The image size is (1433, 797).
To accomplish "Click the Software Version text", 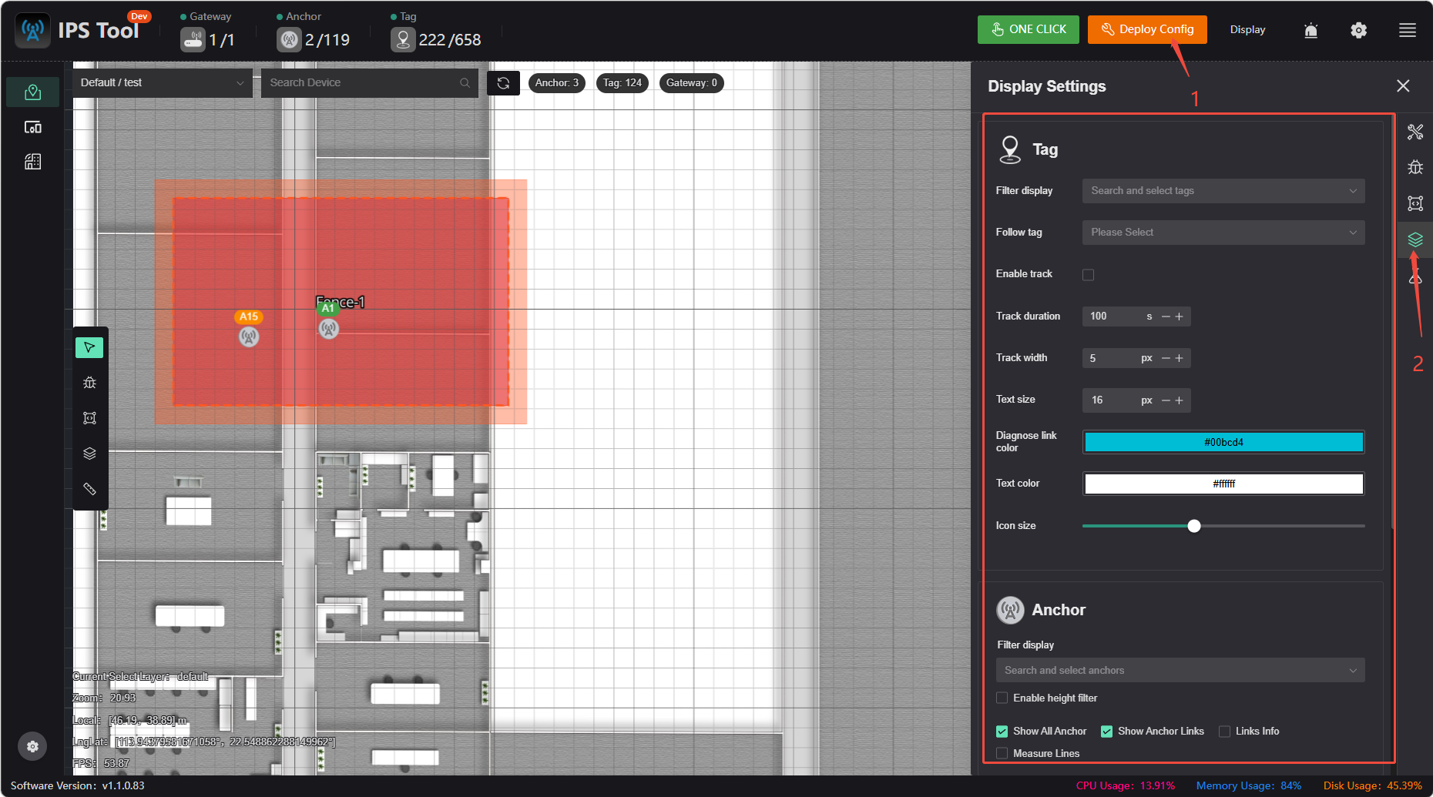I will (x=77, y=785).
